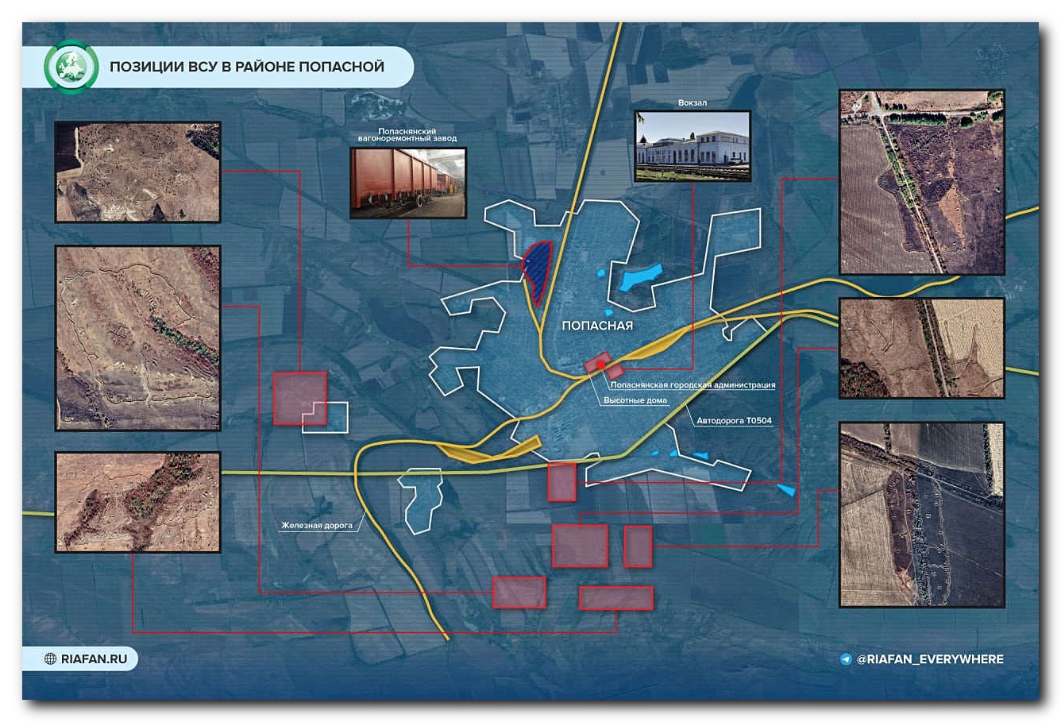
Task: Open the @RIAFAN_EVERYWHERE Telegram handle
Action: (x=930, y=659)
